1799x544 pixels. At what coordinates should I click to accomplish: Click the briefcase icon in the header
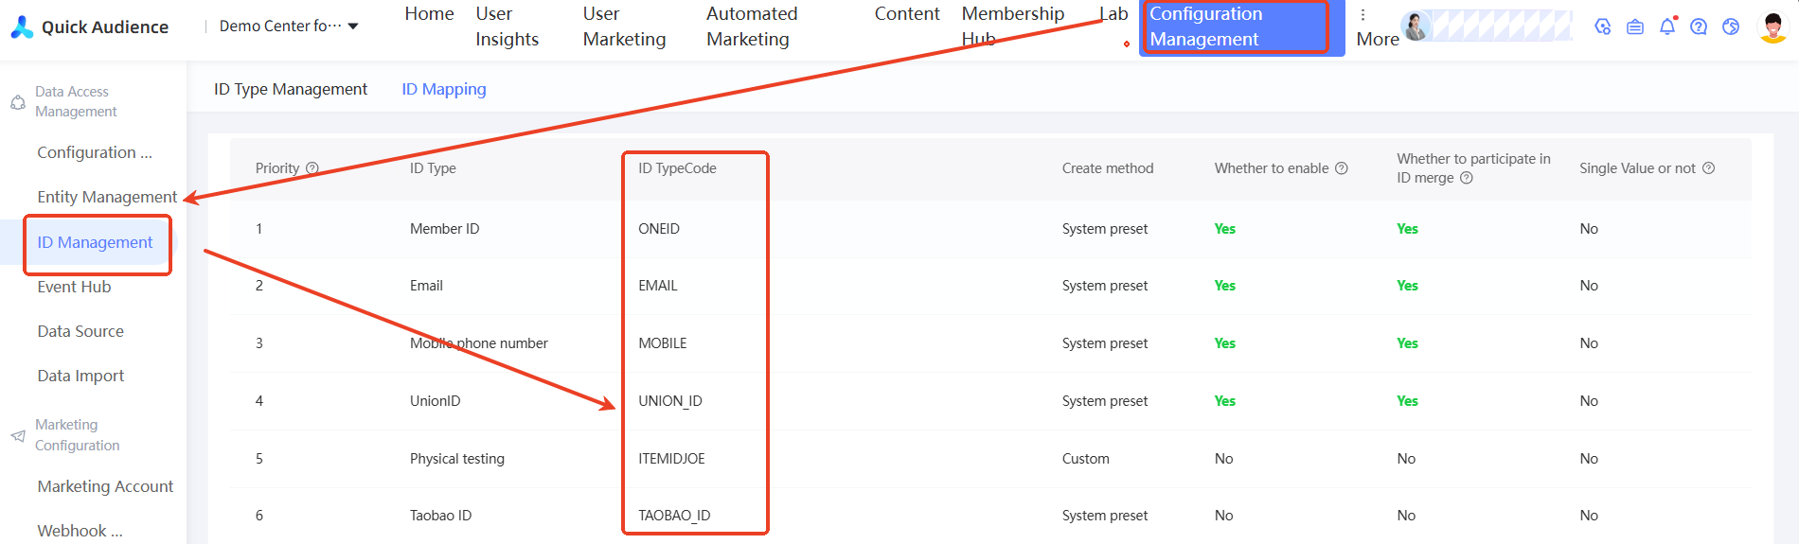pos(1635,26)
